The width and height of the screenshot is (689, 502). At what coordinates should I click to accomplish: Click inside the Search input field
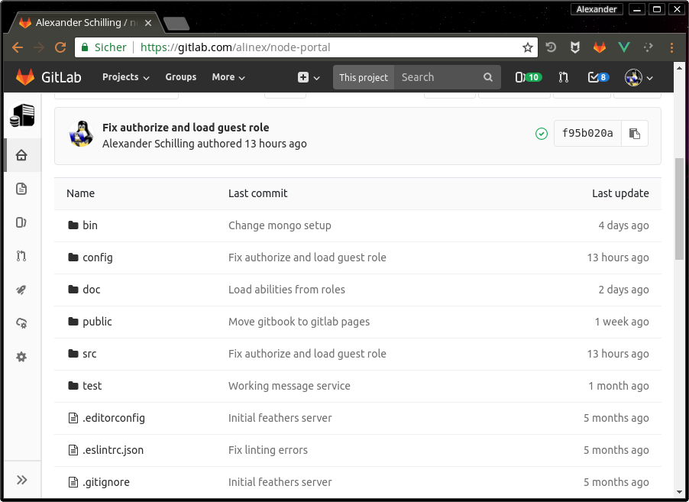(x=435, y=77)
